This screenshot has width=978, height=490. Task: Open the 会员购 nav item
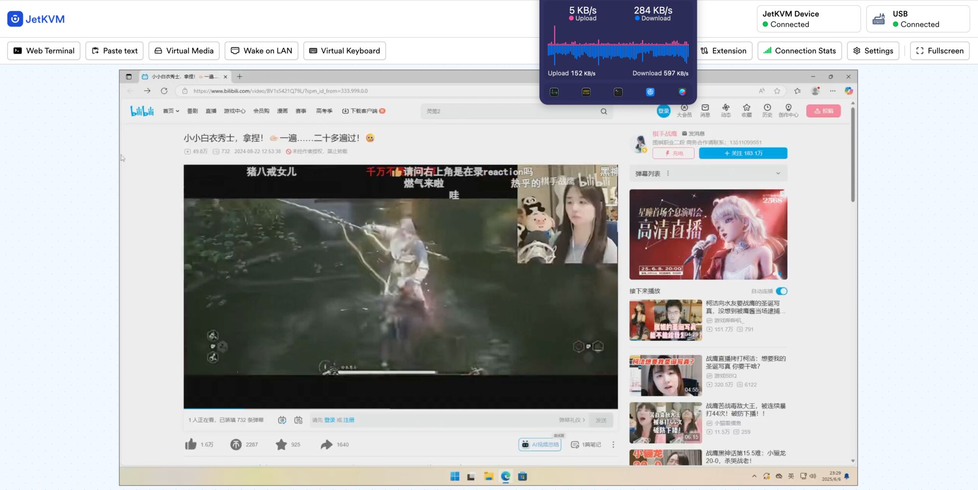coord(261,111)
